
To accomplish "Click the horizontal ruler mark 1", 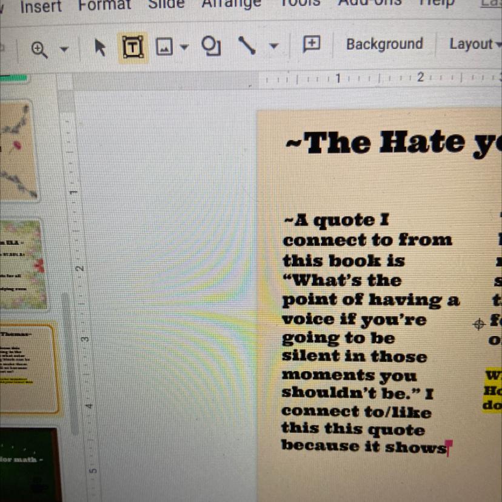I will (338, 78).
